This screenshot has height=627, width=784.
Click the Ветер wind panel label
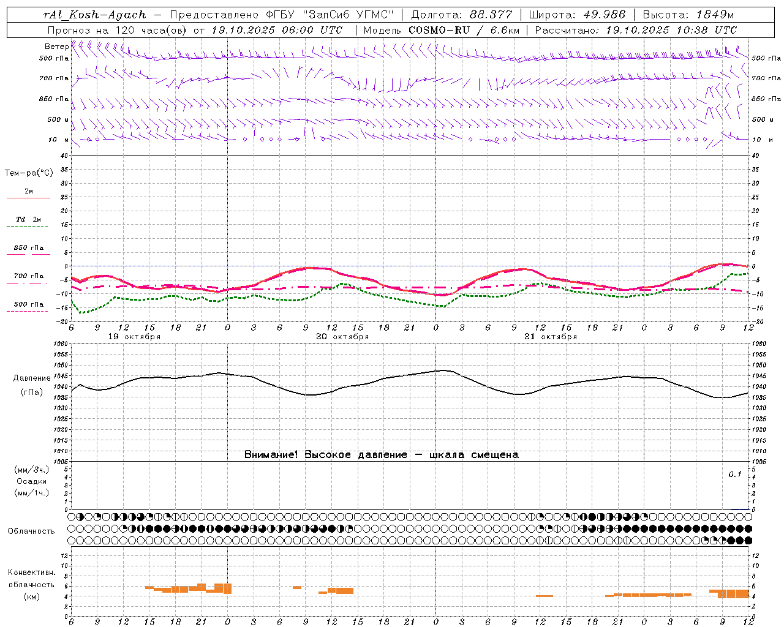click(x=57, y=47)
